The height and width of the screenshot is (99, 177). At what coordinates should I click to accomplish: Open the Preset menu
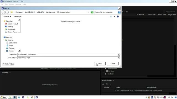(12, 4)
